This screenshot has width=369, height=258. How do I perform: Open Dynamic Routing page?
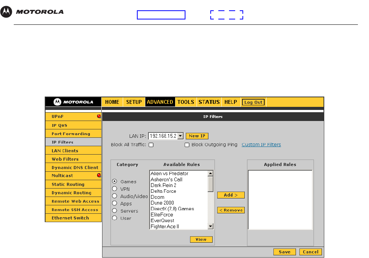[x=73, y=193]
